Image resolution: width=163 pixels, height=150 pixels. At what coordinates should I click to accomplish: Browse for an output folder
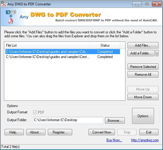[115, 121]
